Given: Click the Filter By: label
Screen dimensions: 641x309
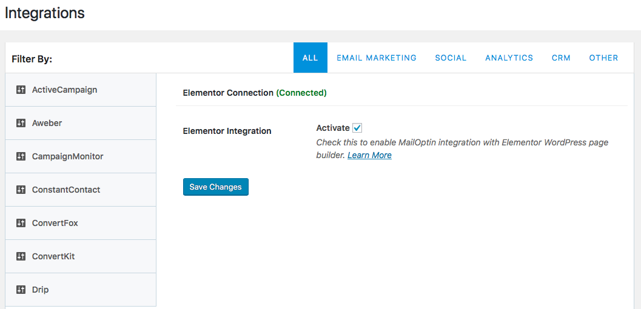Looking at the screenshot, I should coord(32,59).
